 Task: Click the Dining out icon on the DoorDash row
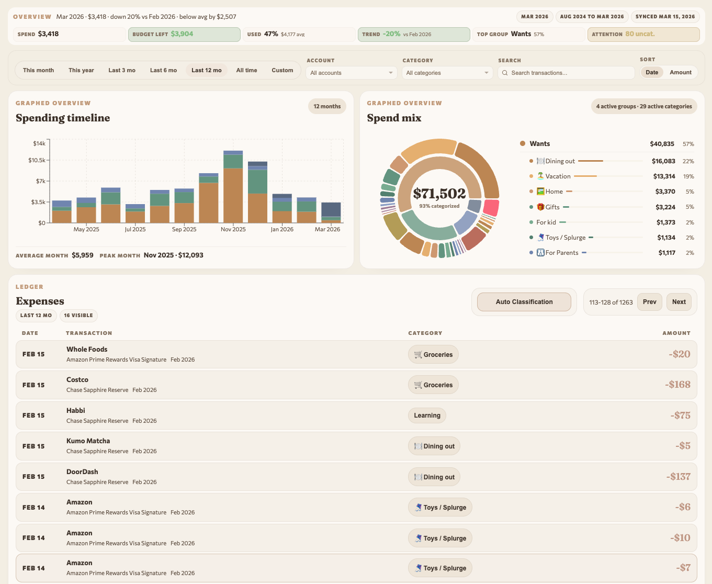coord(419,476)
